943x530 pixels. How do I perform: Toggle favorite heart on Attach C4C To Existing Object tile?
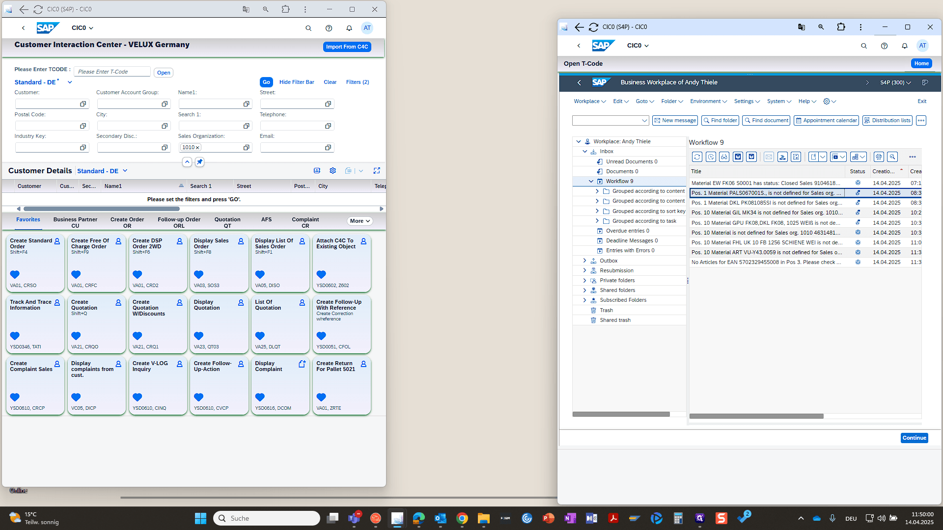coord(321,275)
